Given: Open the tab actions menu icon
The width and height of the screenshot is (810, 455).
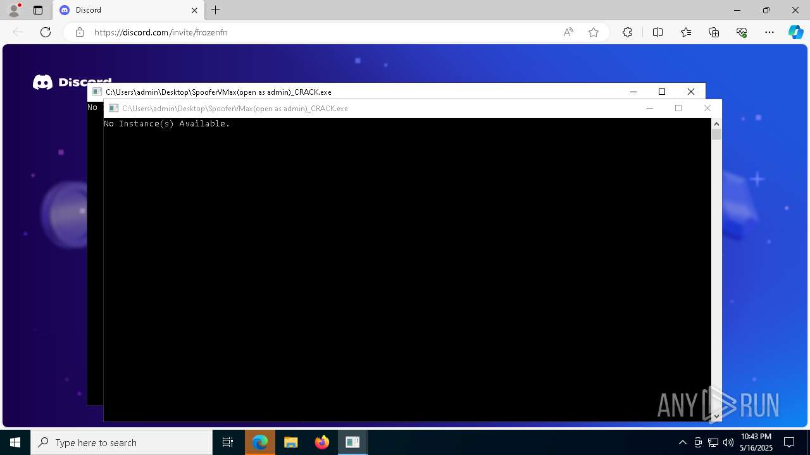Looking at the screenshot, I should 38,10.
